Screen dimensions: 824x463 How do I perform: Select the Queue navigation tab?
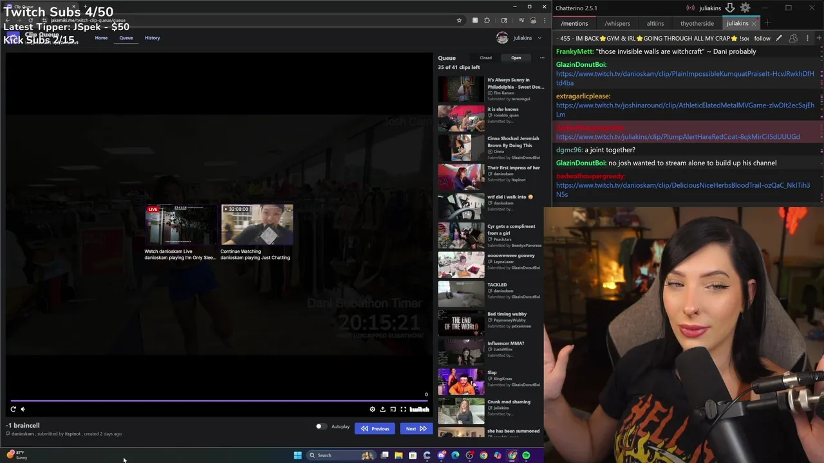pos(126,38)
